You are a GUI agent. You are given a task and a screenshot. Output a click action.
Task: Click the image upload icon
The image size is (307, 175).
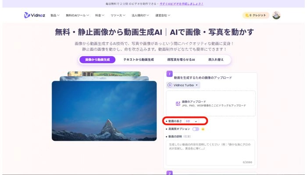[178, 104]
